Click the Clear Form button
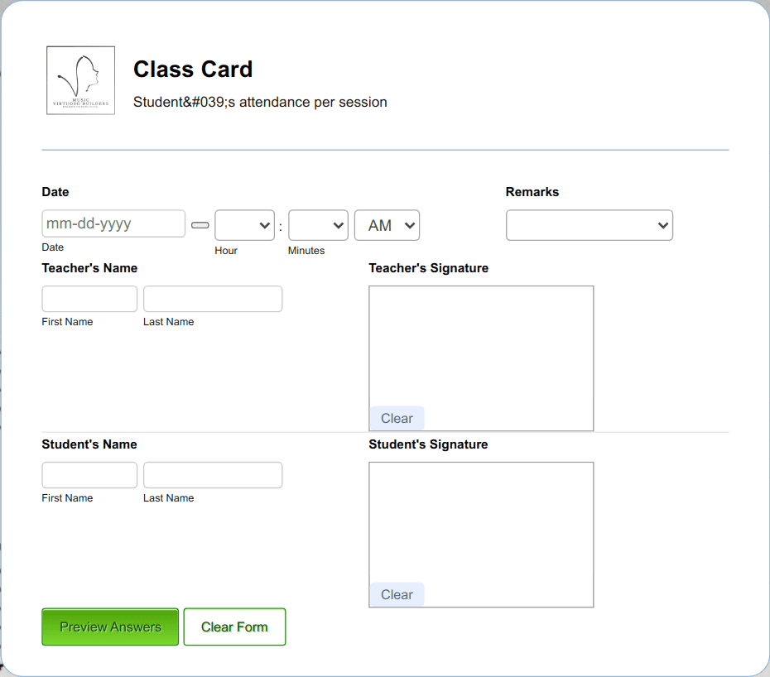 coord(234,627)
